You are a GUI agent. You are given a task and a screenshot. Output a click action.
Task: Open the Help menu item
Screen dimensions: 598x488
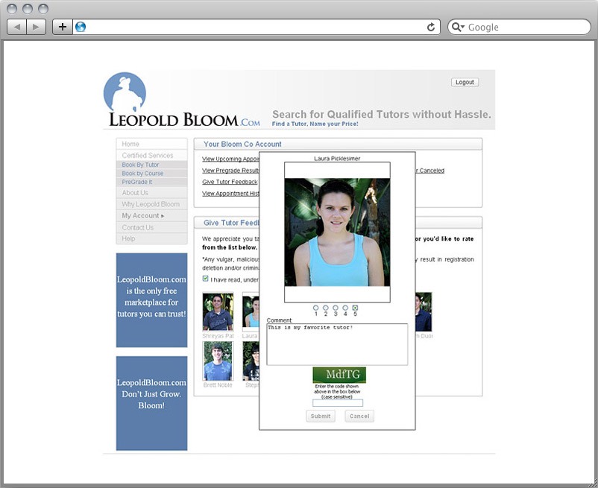click(152, 238)
